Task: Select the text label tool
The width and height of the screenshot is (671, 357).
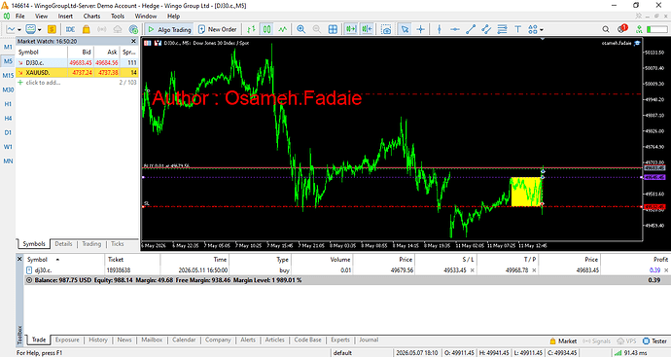Action: tap(517, 29)
